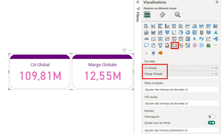Select the Stacked area chart visual
This screenshot has height=134, width=221.
point(202,26)
